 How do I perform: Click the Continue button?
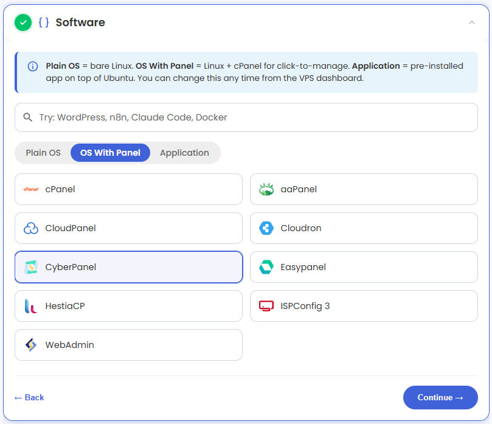point(440,397)
